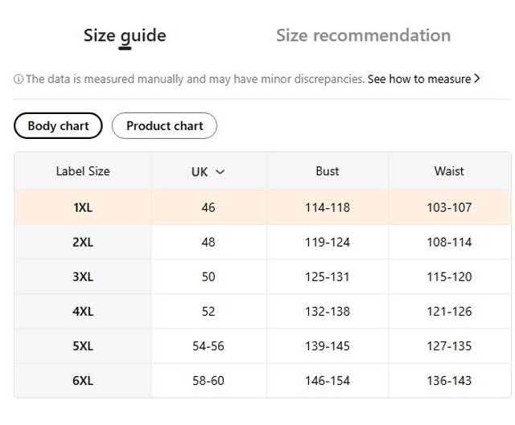Click the Waist column header
This screenshot has width=515, height=425.
449,171
